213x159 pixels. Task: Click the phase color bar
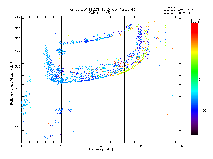(195, 79)
